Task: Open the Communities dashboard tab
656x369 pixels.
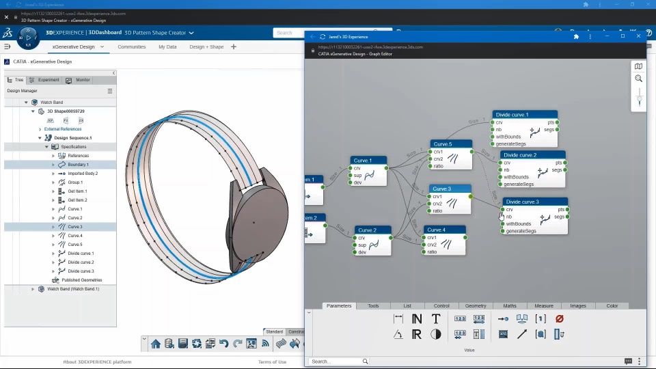Action: [132, 47]
